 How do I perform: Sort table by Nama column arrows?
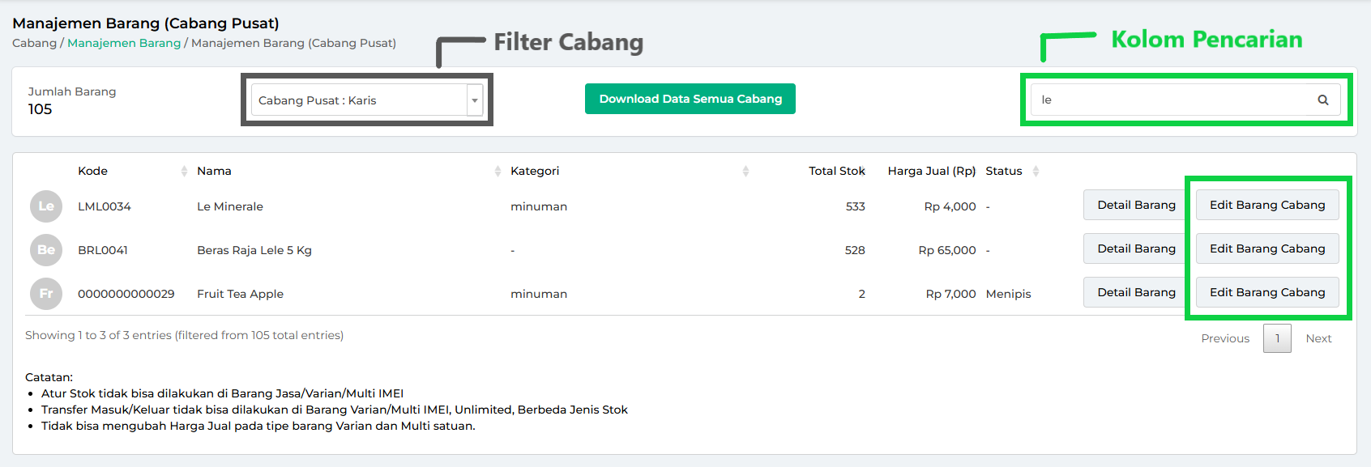coord(498,171)
